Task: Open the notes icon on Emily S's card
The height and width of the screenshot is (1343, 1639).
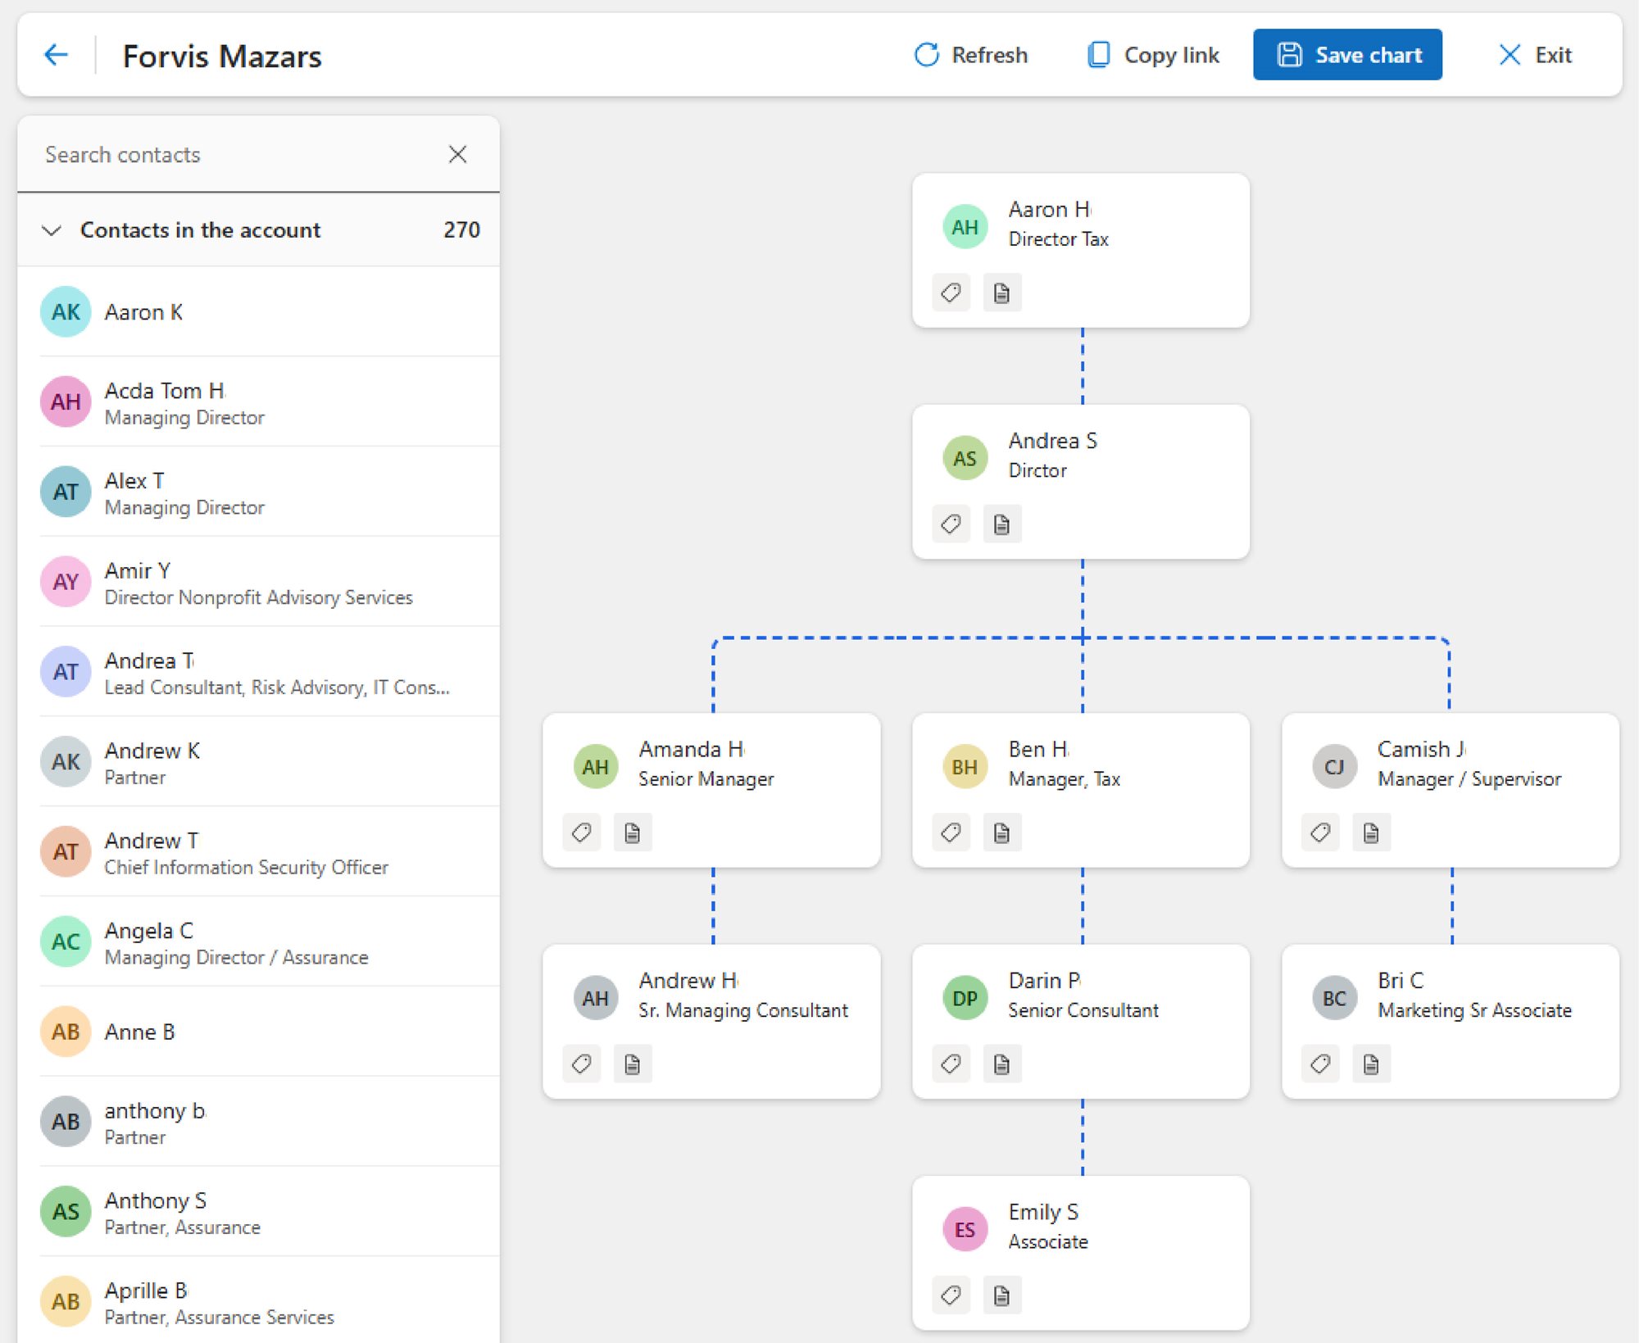Action: tap(1001, 1295)
